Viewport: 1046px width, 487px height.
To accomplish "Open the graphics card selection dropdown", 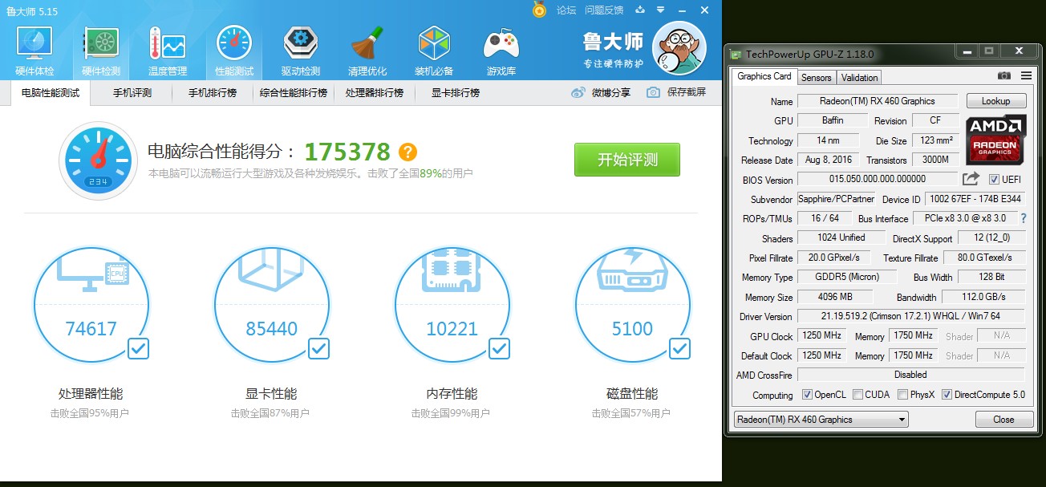I will coord(902,419).
